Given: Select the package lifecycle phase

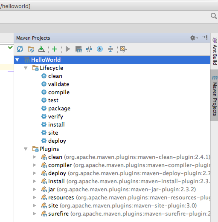Looking at the screenshot, I should click(x=59, y=109).
